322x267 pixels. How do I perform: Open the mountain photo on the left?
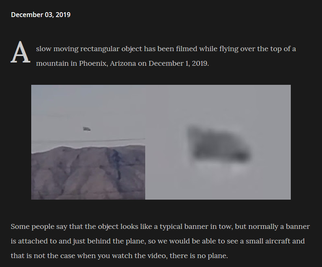coord(88,142)
